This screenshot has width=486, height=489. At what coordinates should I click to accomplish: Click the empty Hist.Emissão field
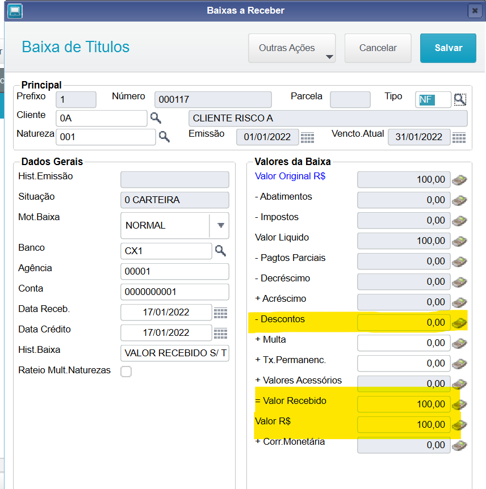(x=175, y=180)
